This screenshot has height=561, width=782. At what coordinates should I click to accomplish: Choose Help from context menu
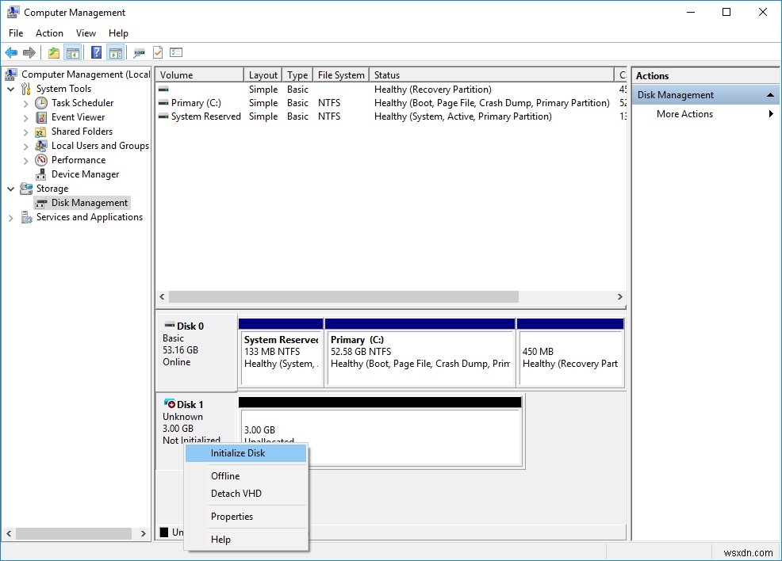tap(246, 539)
